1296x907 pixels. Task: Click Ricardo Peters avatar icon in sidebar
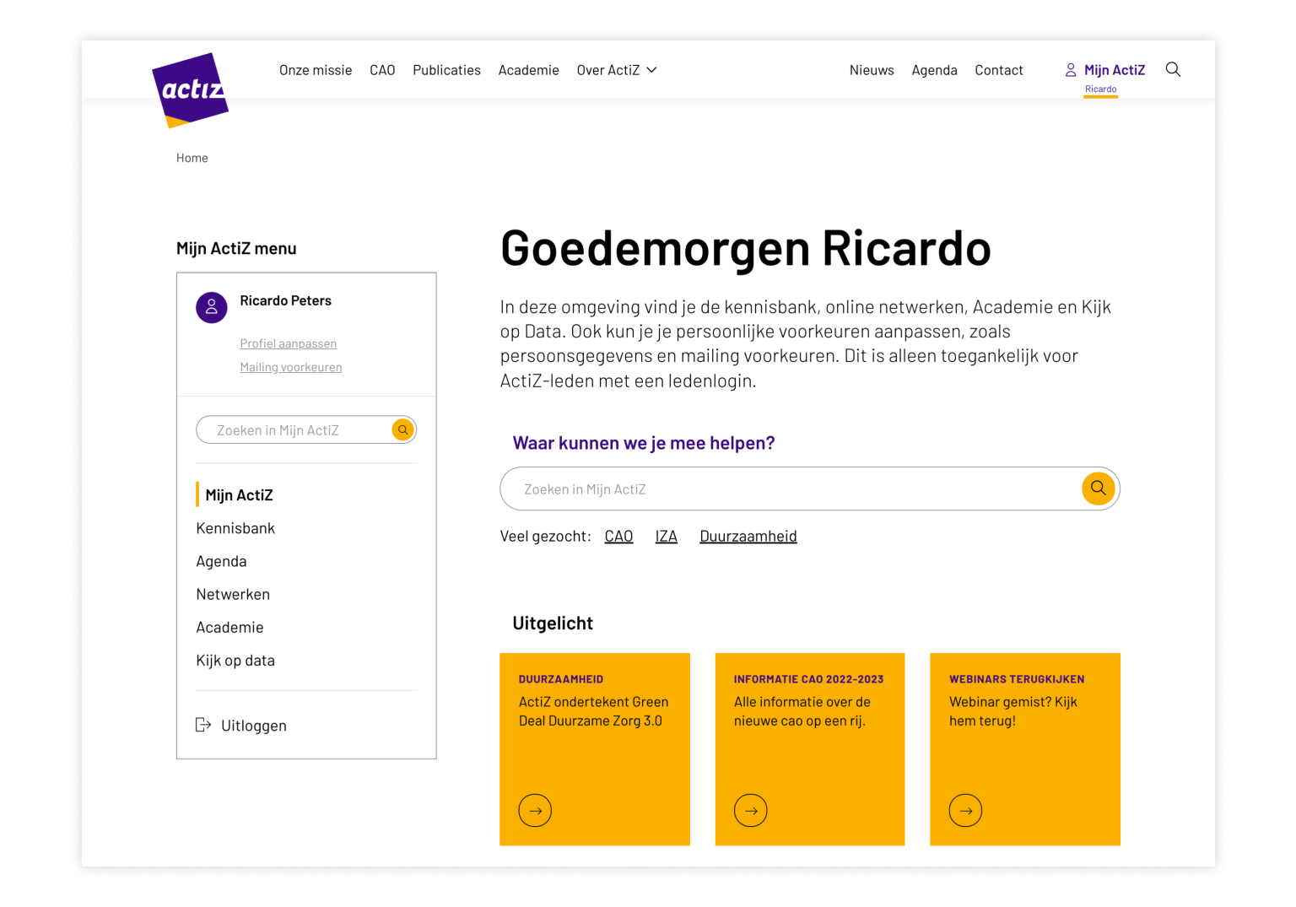point(211,307)
